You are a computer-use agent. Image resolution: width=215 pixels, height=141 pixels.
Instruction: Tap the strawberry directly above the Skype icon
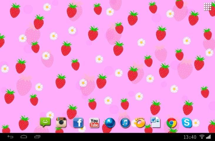pyautogui.click(x=188, y=108)
